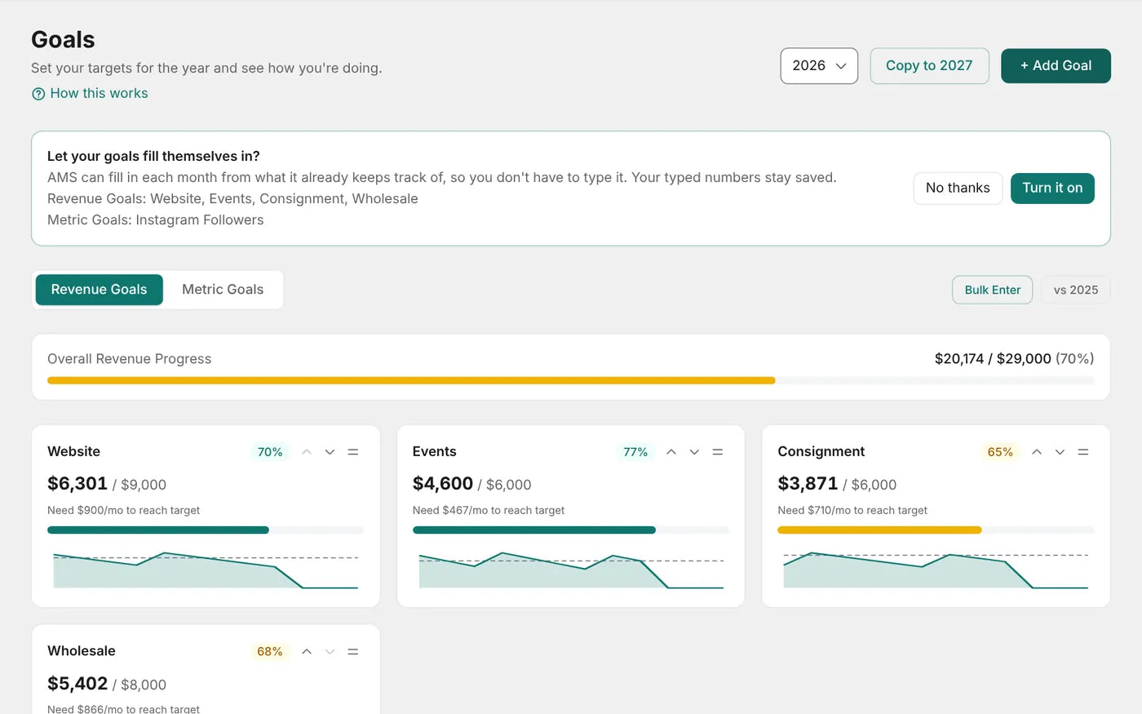Open Website card drag handle menu
Screen dimensions: 1142x714
[353, 452]
